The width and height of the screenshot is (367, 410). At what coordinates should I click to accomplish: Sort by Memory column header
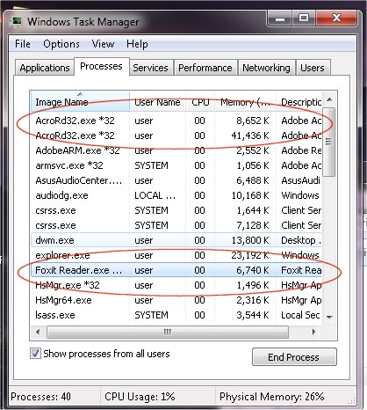pyautogui.click(x=245, y=102)
